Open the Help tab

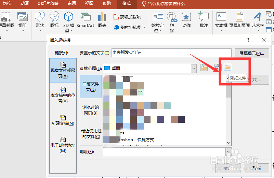point(107,3)
